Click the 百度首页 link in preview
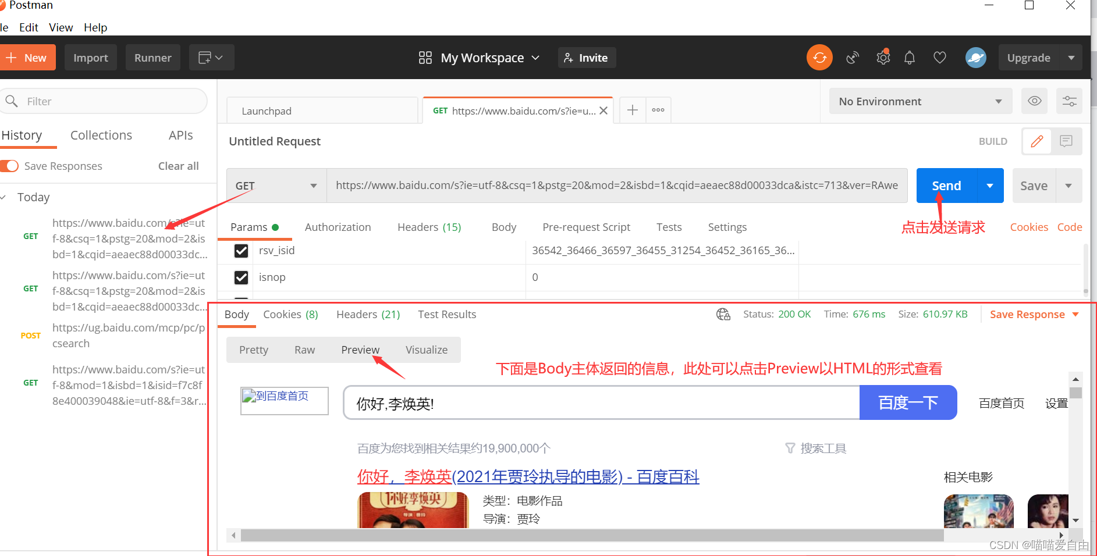The width and height of the screenshot is (1097, 556). click(1002, 403)
